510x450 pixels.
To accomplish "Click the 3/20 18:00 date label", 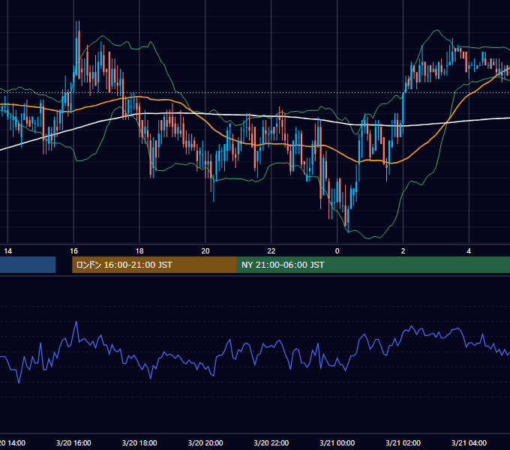I will pos(139,442).
